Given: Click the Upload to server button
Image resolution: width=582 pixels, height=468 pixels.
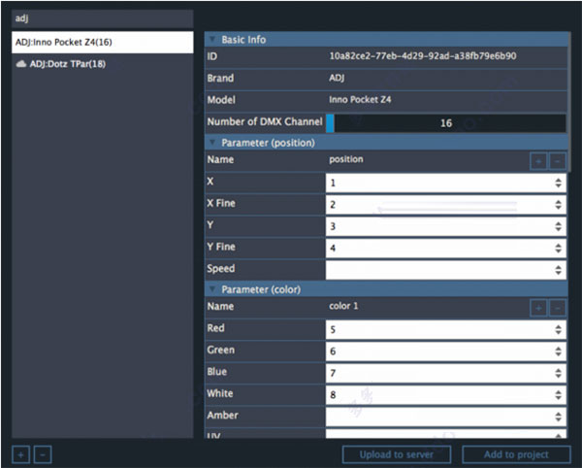Looking at the screenshot, I should [x=398, y=454].
